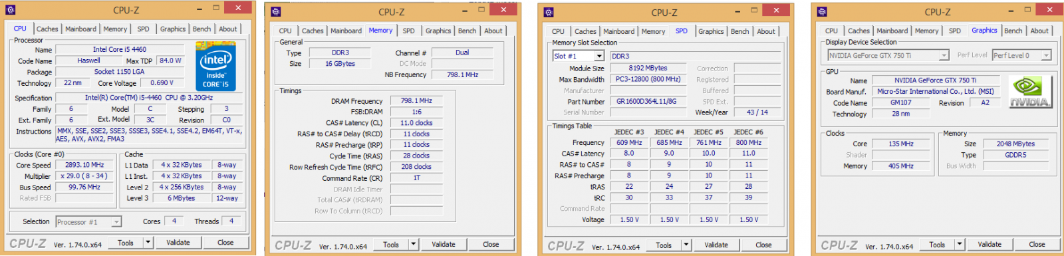Switch to Caches tab in CPU-tab window
Viewport: 1064px width, 256px height.
[x=47, y=29]
